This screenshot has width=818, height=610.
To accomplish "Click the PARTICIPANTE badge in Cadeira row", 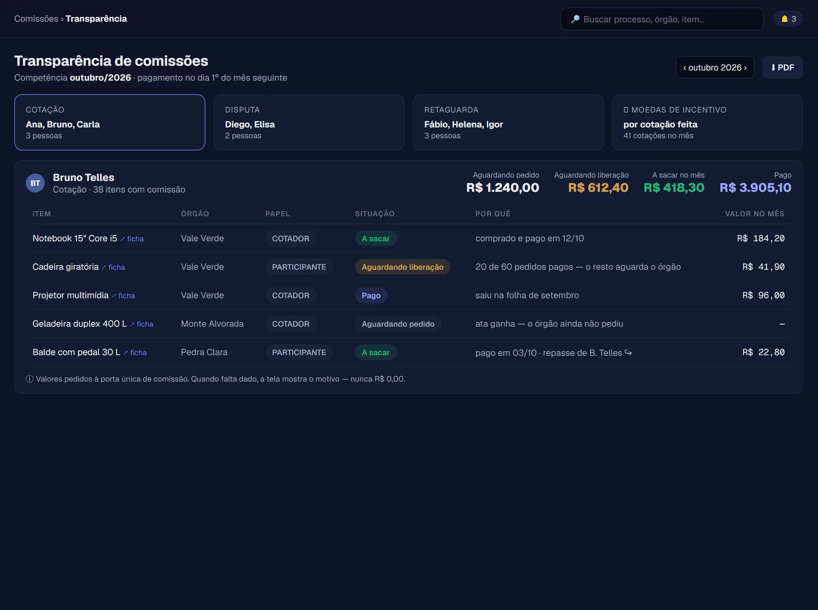I will click(299, 267).
